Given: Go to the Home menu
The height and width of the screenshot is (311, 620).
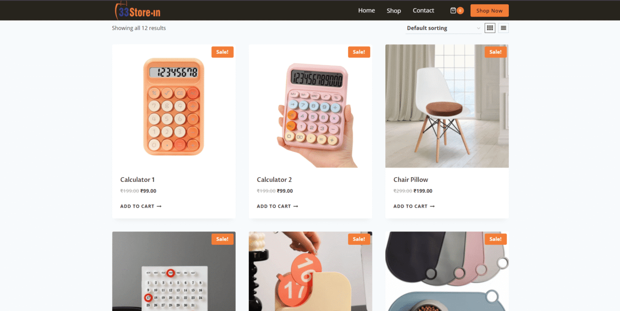Looking at the screenshot, I should (x=366, y=10).
